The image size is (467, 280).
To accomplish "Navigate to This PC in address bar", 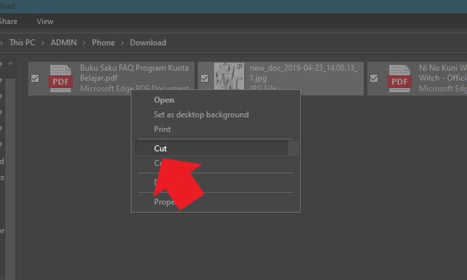I will point(22,43).
